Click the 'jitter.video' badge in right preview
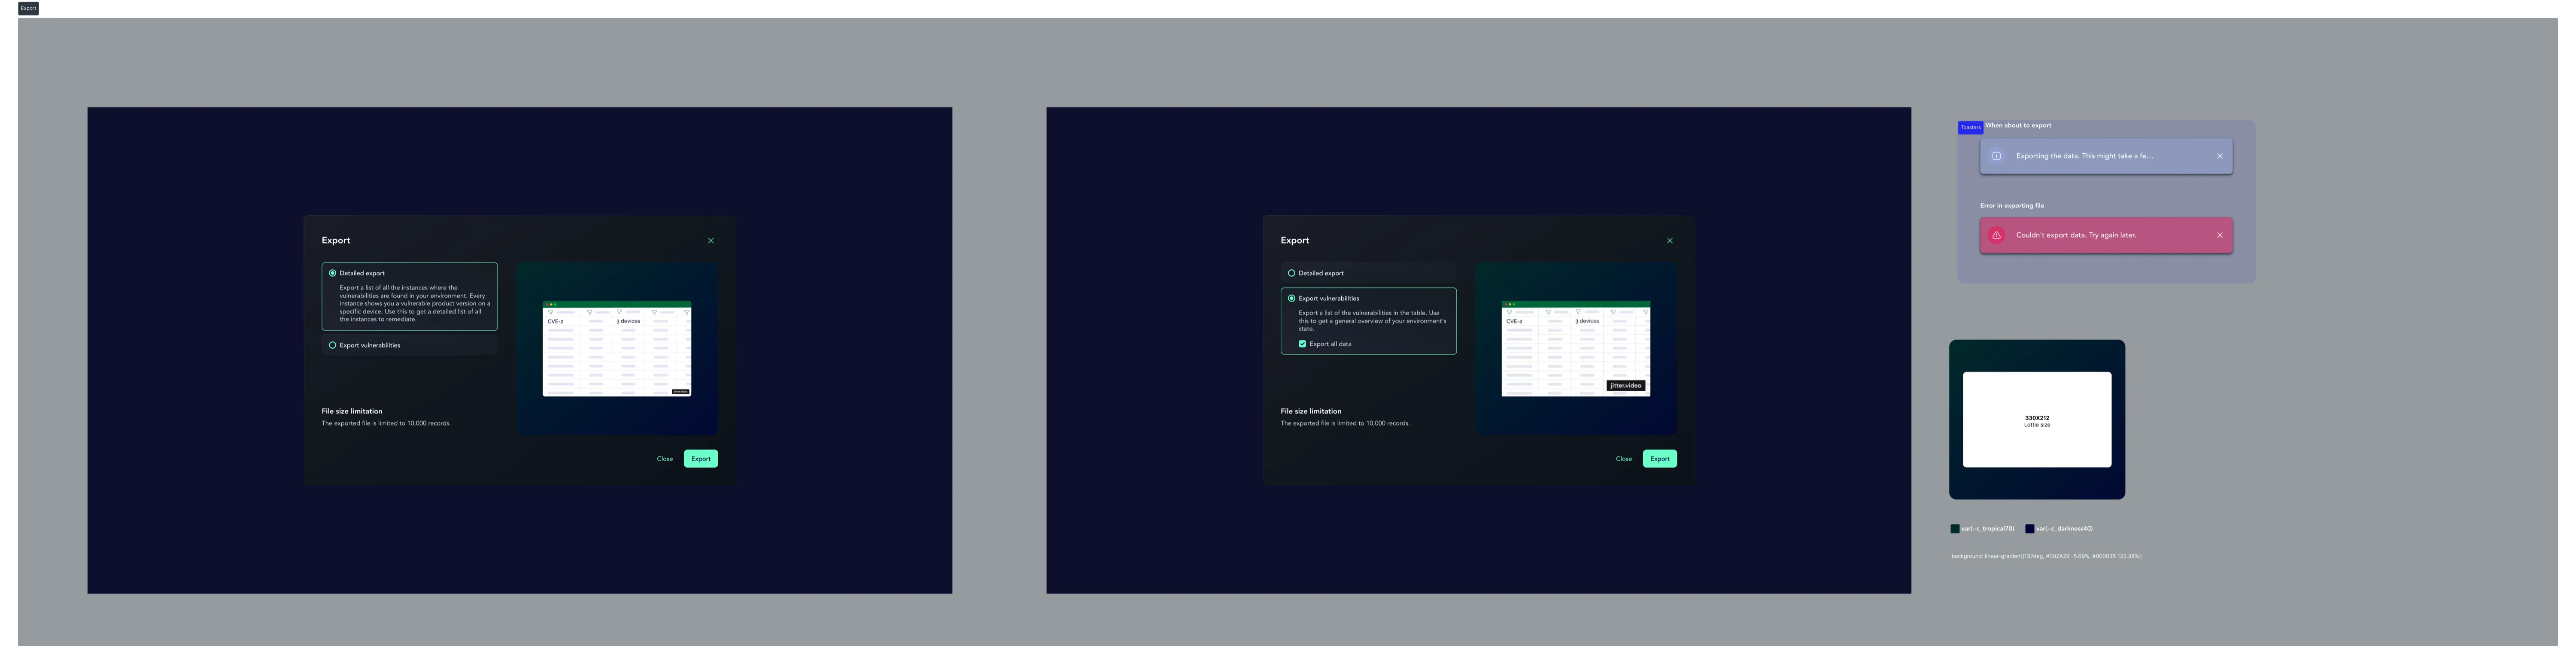Viewport: 2576px width, 664px height. [x=1626, y=386]
